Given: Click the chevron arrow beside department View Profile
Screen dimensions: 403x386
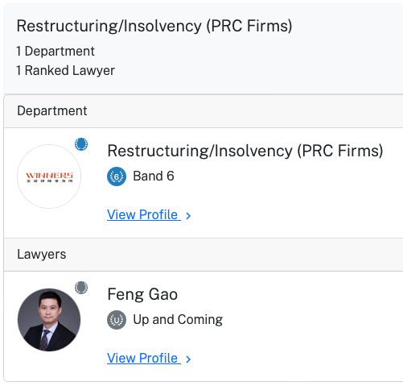Looking at the screenshot, I should [x=188, y=216].
